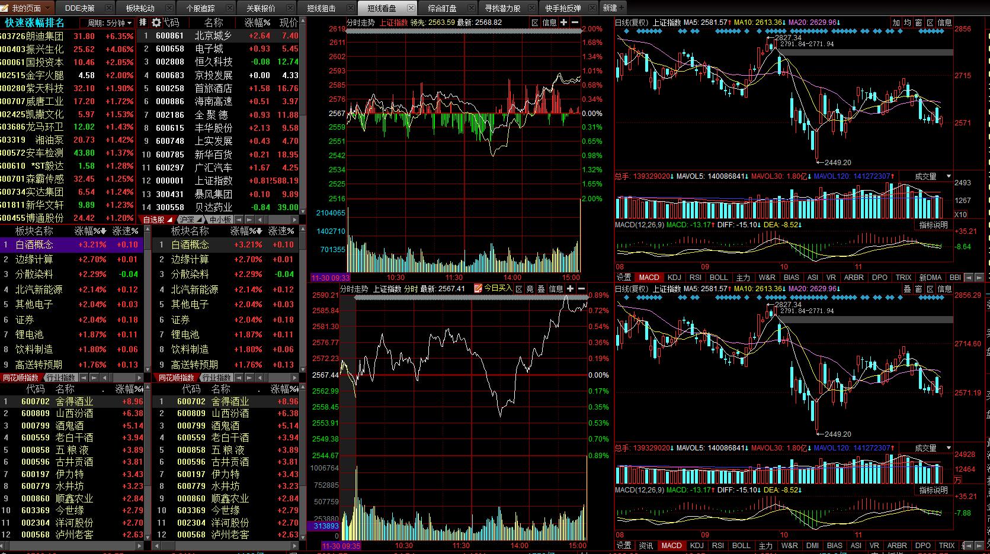990x554 pixels.
Task: Select 600861 北京城乡 row in watchlist
Action: [218, 36]
